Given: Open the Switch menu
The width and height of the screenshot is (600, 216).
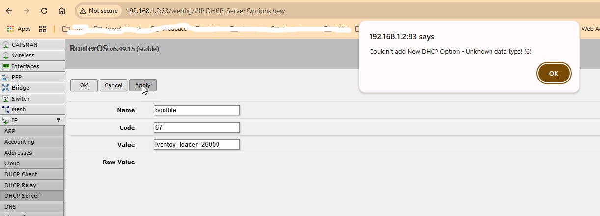Looking at the screenshot, I should 32,99.
